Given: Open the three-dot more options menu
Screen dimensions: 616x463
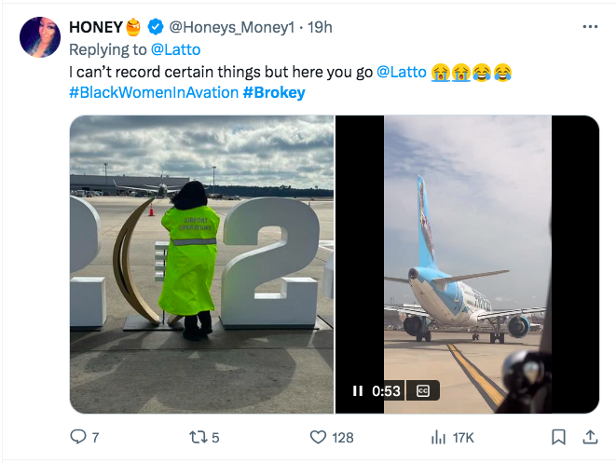Looking at the screenshot, I should click(589, 27).
